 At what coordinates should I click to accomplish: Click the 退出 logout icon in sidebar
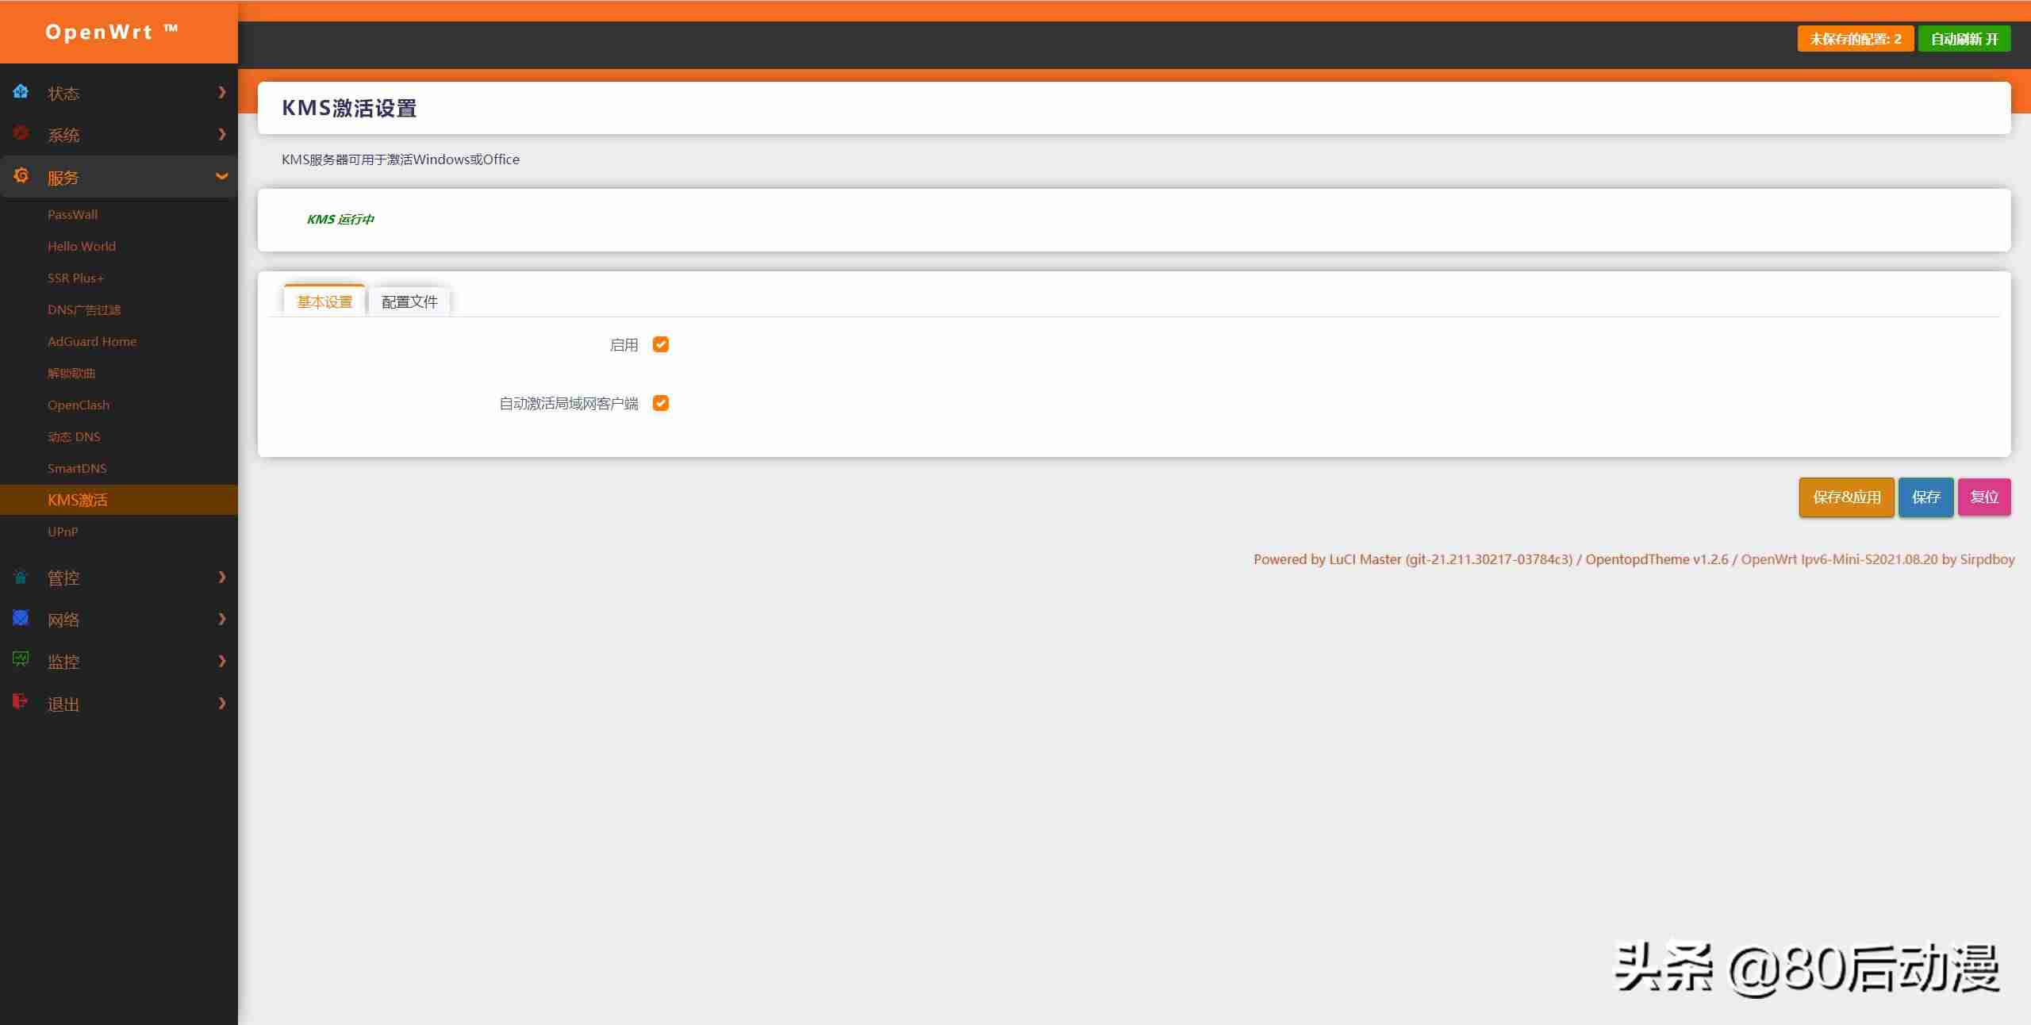(x=21, y=701)
